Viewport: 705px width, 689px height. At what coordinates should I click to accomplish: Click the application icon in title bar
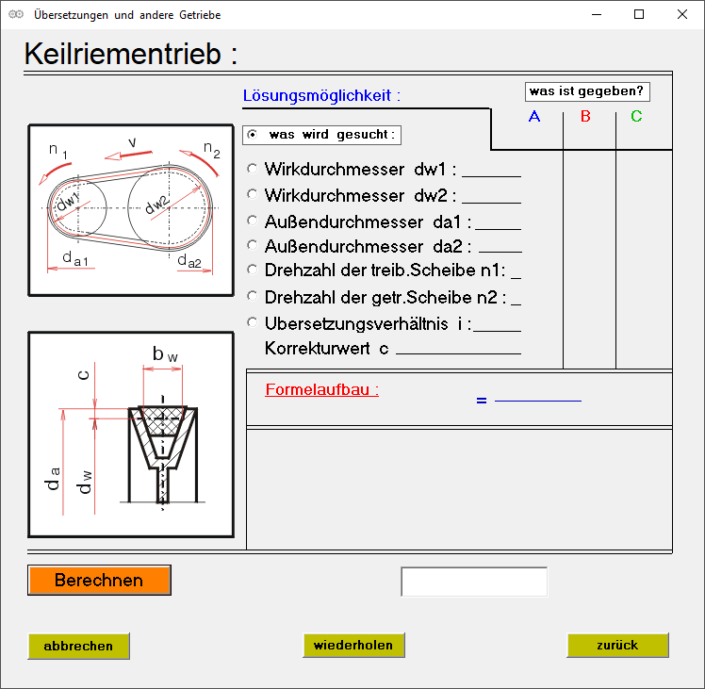[15, 15]
